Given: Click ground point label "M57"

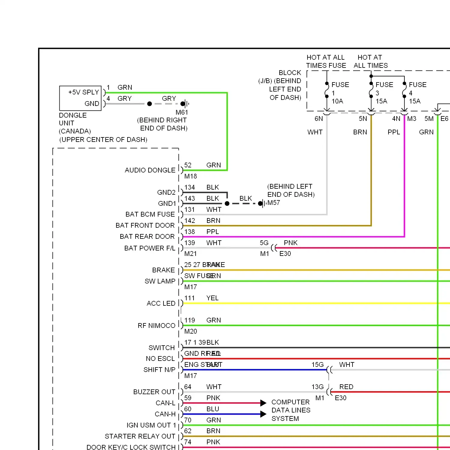Looking at the screenshot, I should pos(274,203).
